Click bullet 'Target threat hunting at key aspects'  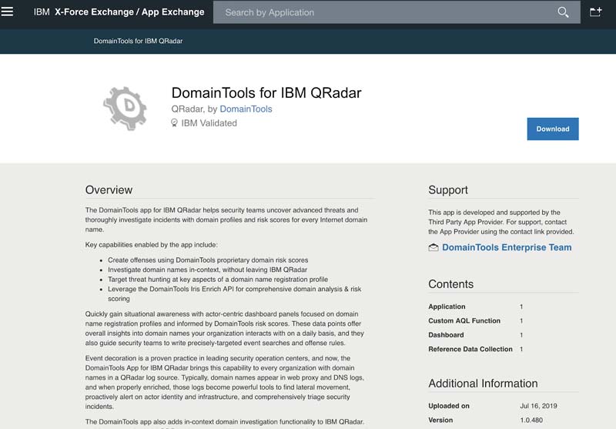tap(218, 280)
